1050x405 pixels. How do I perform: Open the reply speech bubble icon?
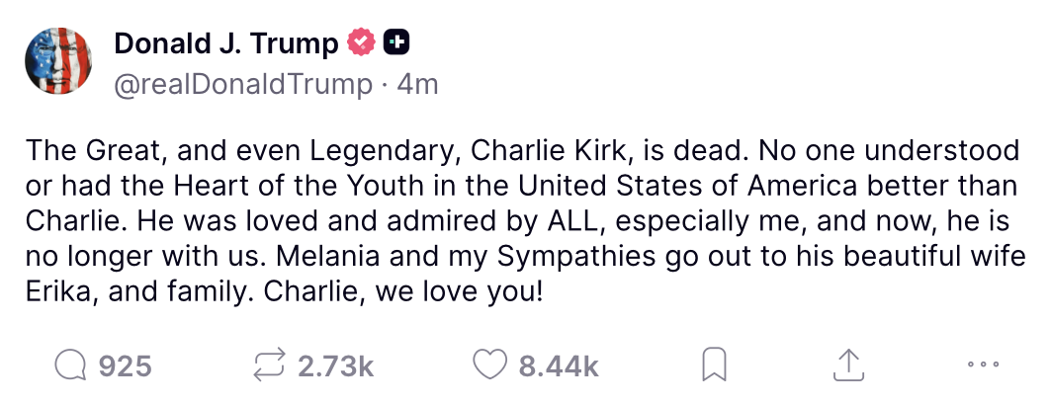(70, 366)
